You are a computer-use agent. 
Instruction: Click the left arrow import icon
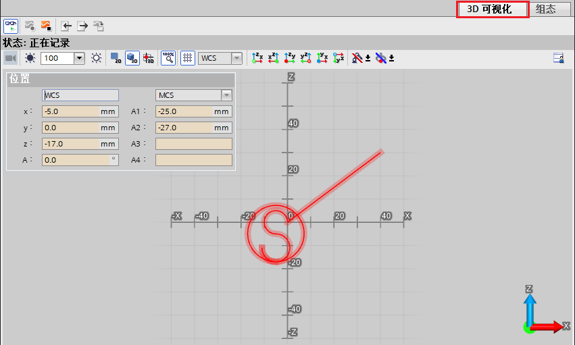point(66,26)
